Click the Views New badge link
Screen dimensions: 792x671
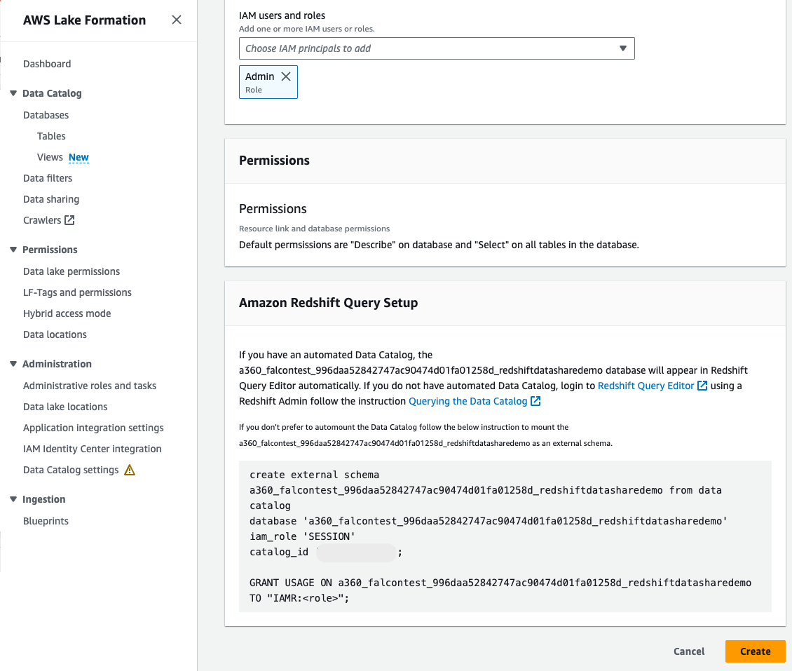tap(78, 157)
